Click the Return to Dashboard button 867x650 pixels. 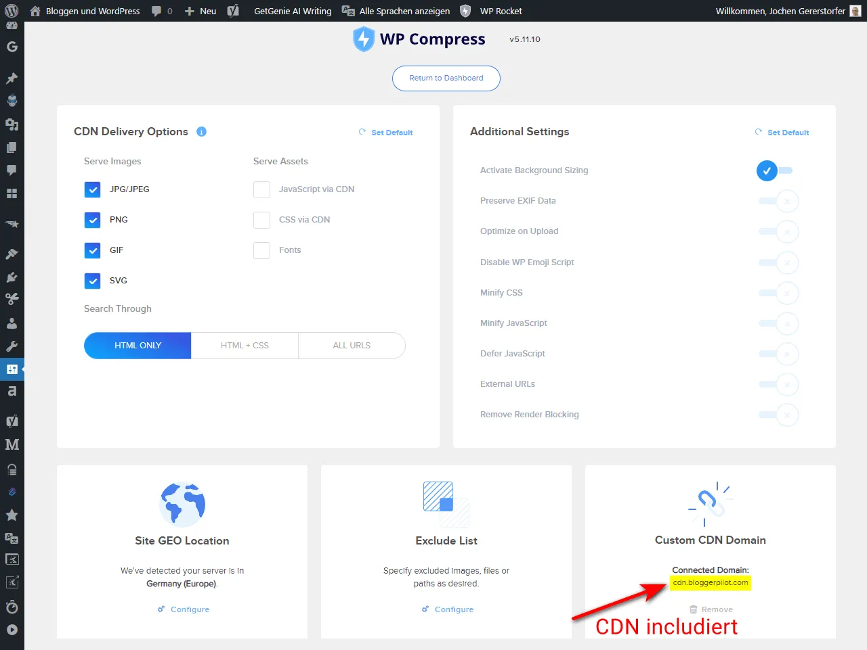446,78
